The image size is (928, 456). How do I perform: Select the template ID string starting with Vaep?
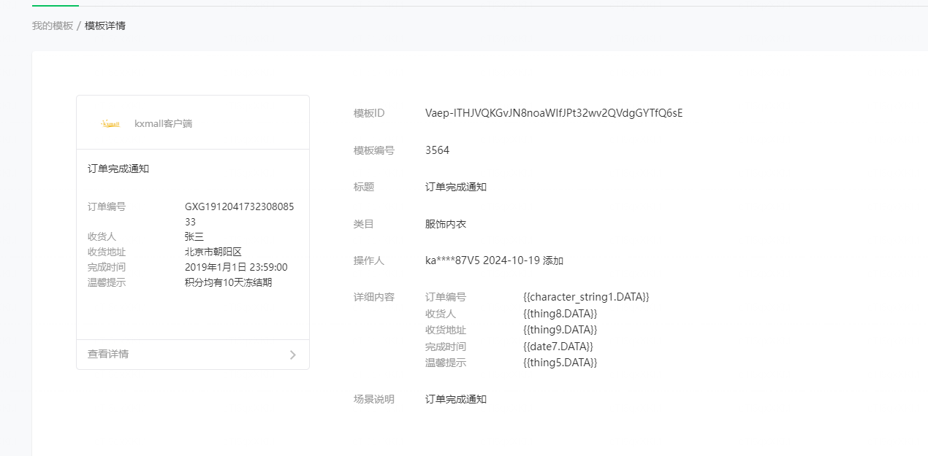[554, 113]
